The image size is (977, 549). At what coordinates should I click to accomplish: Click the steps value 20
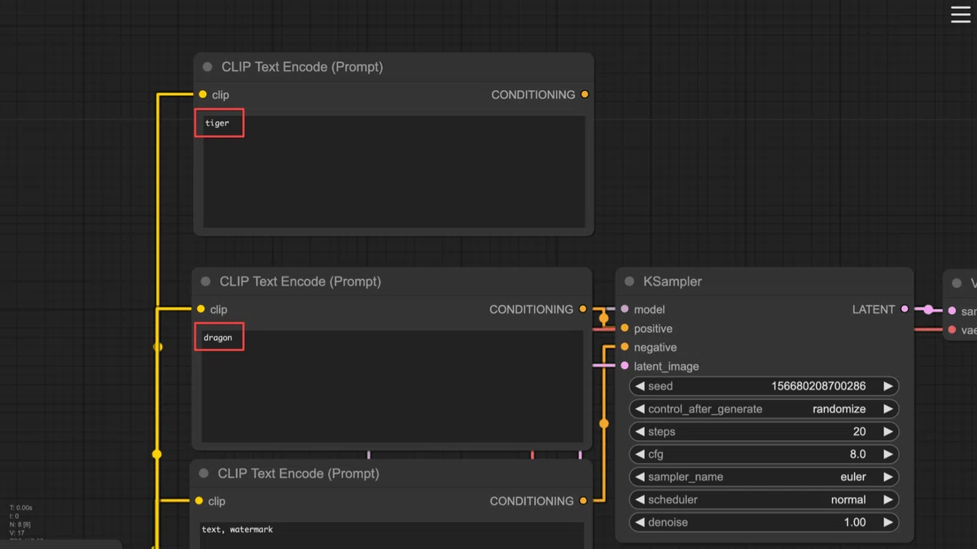[859, 432]
